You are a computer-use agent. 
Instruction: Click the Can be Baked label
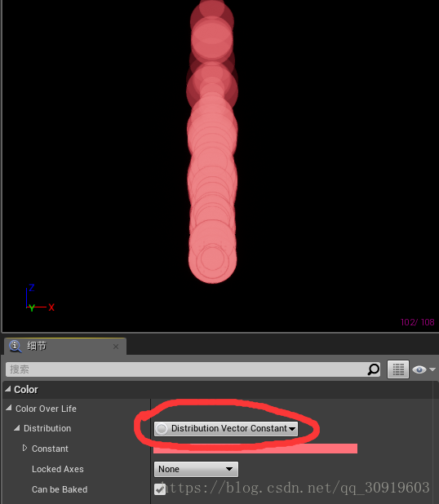point(60,489)
